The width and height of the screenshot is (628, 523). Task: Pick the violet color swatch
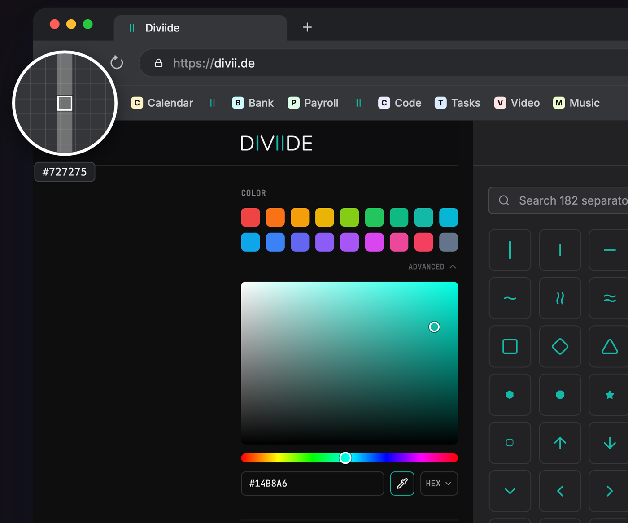pos(325,242)
